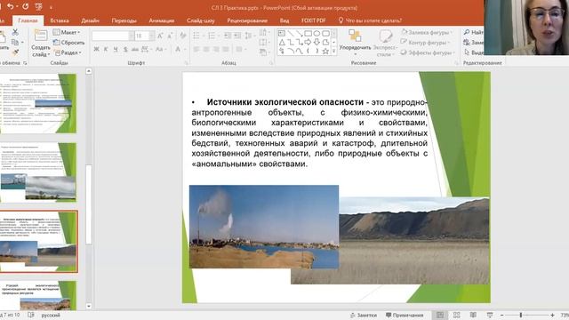Redo the last action
Viewport: 569px width, 320px height.
click(x=26, y=6)
